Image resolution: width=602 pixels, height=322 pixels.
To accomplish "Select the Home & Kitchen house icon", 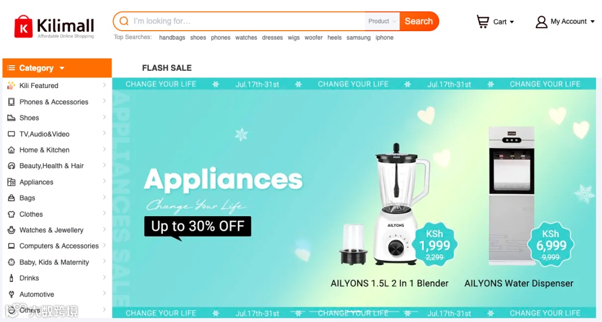I will click(x=12, y=150).
